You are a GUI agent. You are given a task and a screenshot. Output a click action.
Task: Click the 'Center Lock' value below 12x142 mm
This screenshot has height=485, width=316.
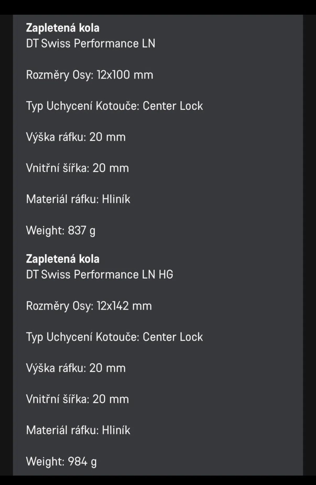pos(173,337)
